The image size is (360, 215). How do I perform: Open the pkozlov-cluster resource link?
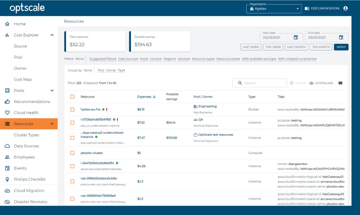[x=92, y=153]
